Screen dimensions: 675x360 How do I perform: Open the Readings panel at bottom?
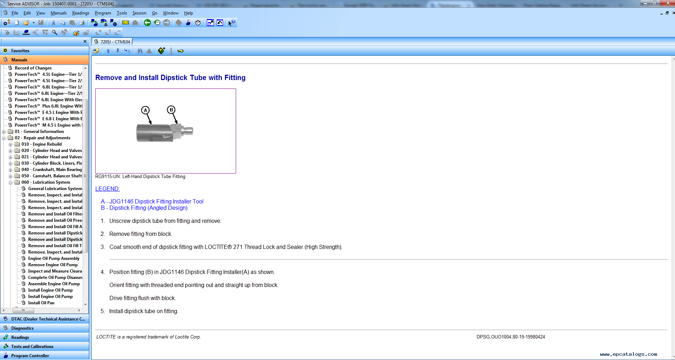pyautogui.click(x=44, y=337)
